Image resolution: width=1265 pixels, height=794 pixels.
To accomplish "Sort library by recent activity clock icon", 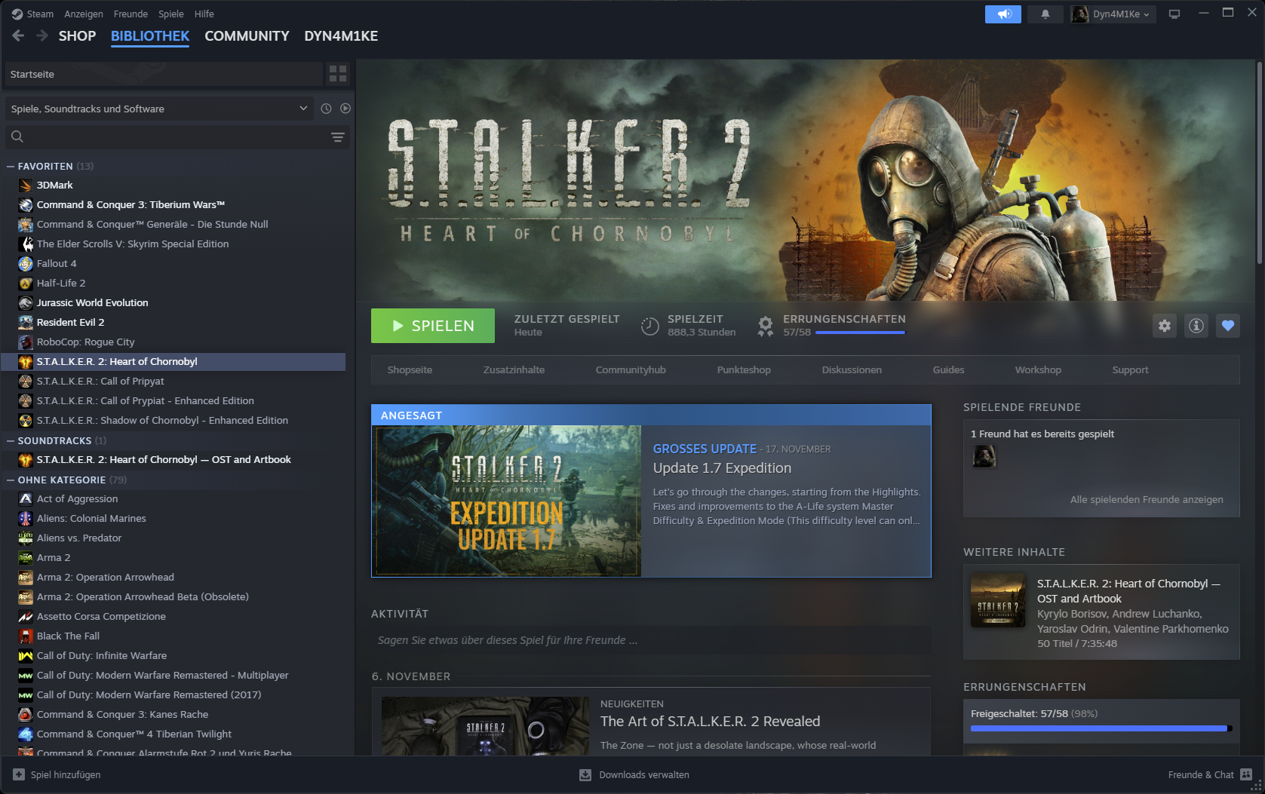I will [326, 109].
